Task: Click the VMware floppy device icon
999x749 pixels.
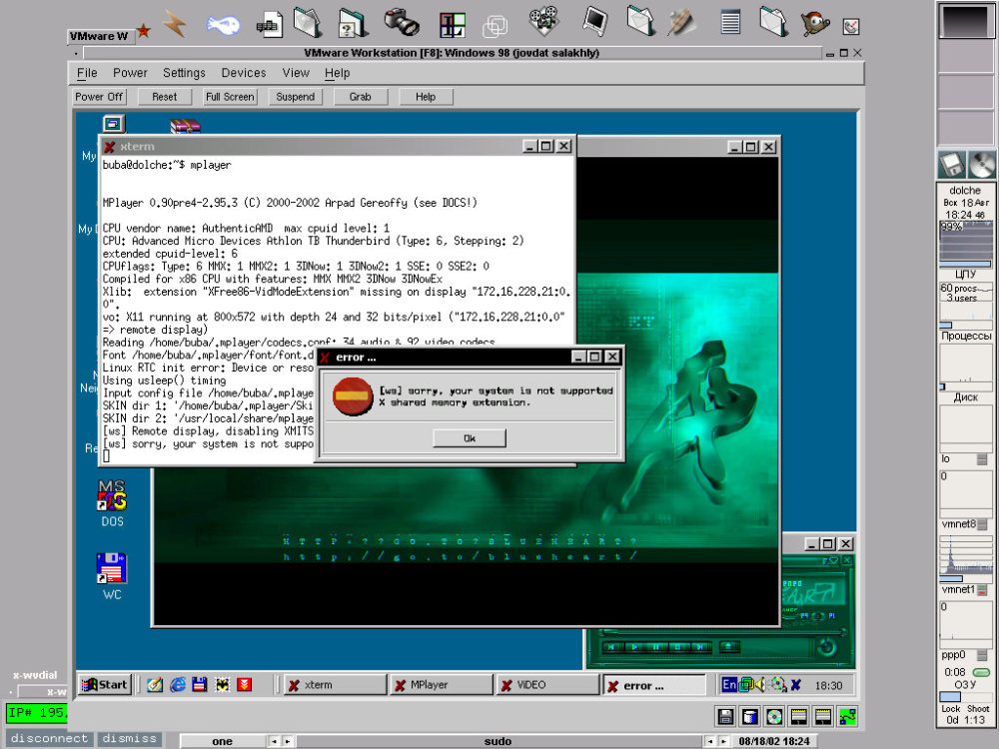Action: point(725,716)
